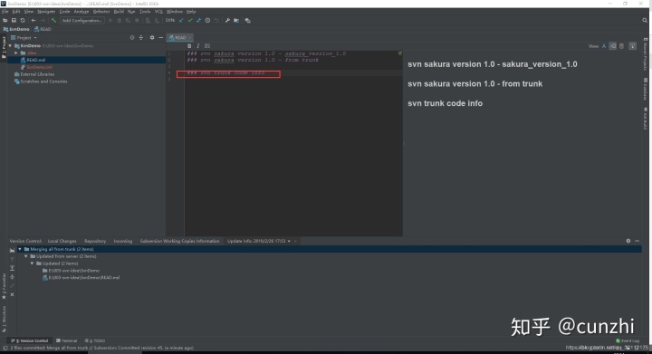Select the READ editor tab
Viewport: 652px width, 354px height.
pos(179,38)
